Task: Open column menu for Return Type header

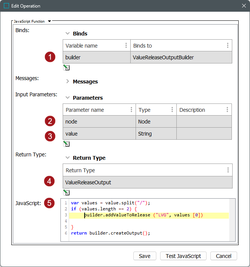Action: 227,170
